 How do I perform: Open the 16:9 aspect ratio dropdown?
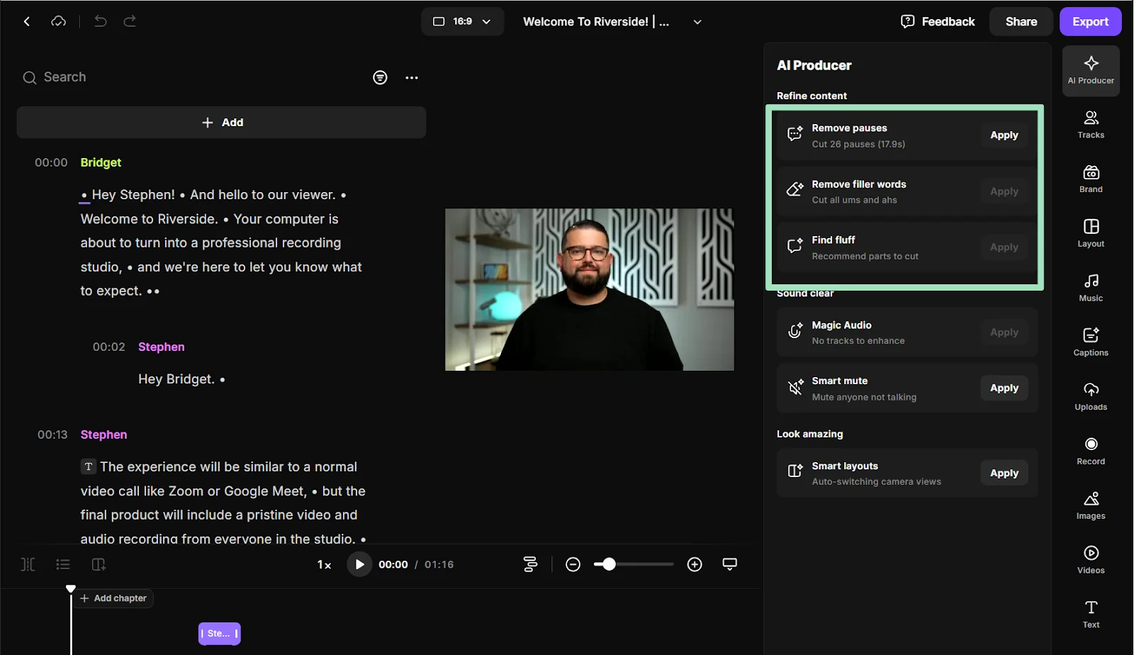coord(462,21)
